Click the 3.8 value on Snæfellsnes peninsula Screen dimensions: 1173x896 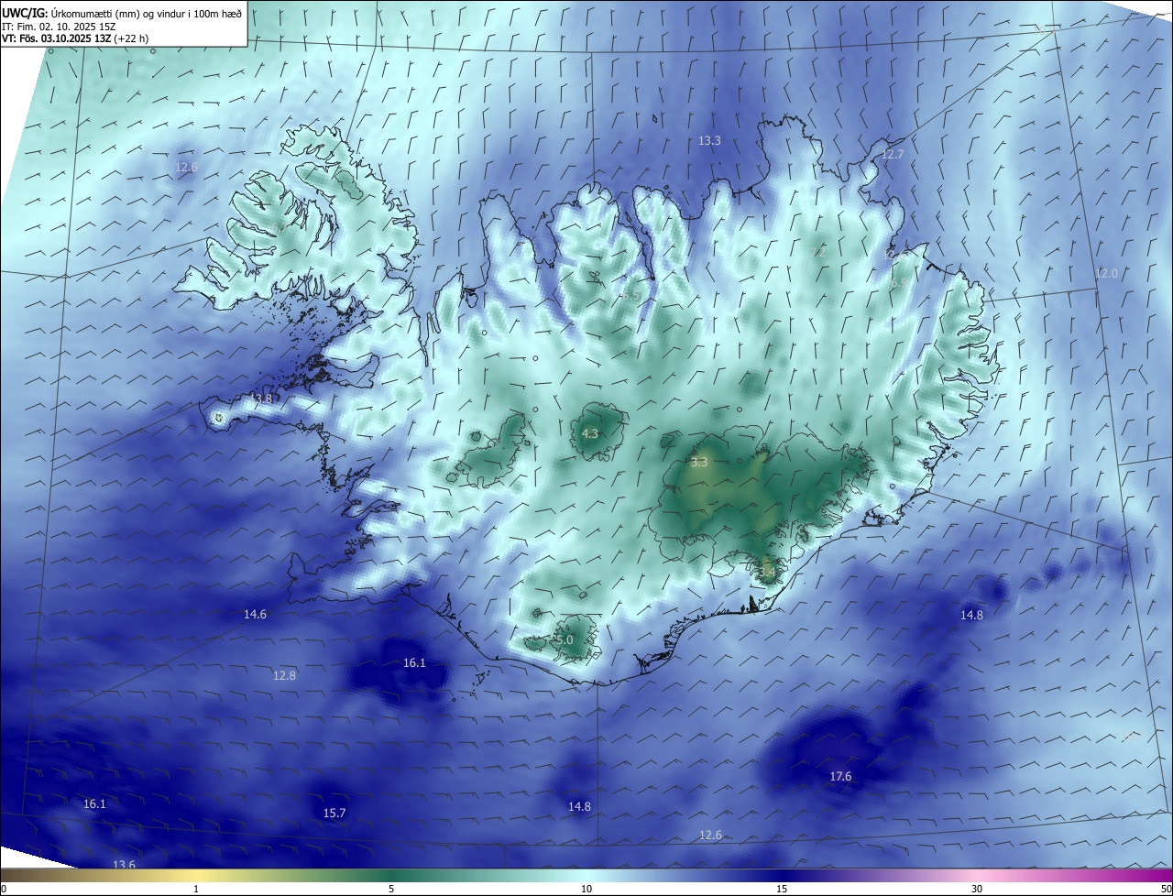(263, 399)
